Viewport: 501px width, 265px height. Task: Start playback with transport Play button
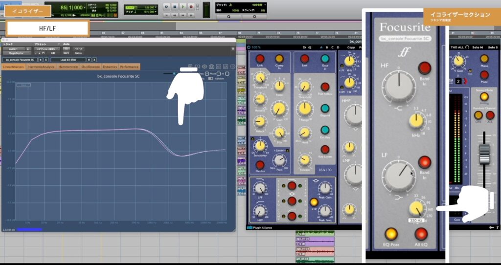click(183, 7)
